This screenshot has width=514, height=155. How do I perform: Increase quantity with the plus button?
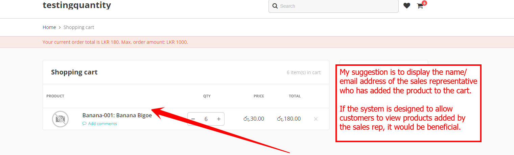[x=219, y=119]
